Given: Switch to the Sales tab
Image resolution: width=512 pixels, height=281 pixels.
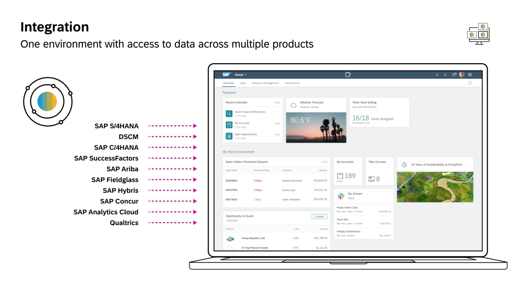Looking at the screenshot, I should coord(243,83).
